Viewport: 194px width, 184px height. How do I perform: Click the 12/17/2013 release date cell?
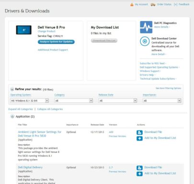(97, 132)
